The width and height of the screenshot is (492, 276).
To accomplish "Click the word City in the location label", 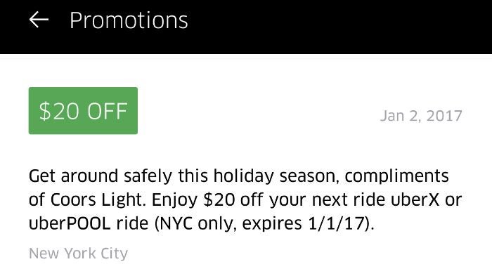I will tap(114, 254).
